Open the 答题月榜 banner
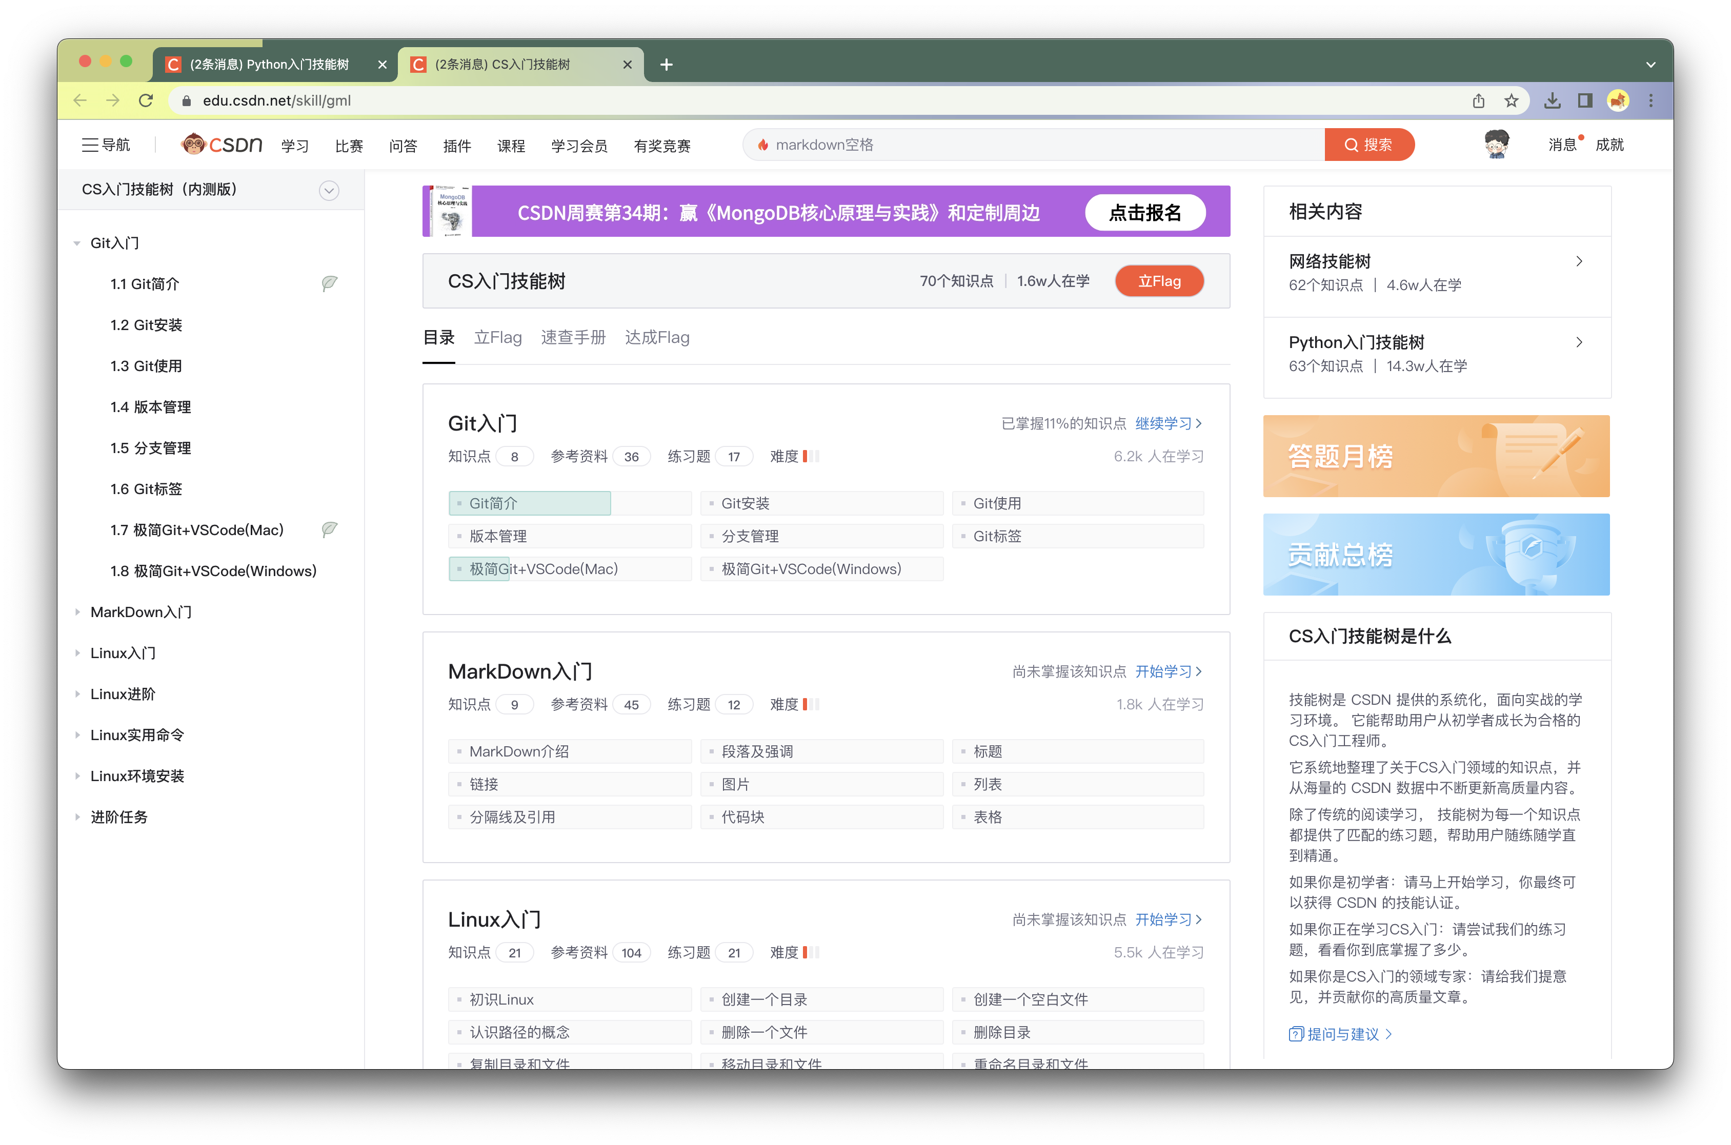 [1436, 456]
